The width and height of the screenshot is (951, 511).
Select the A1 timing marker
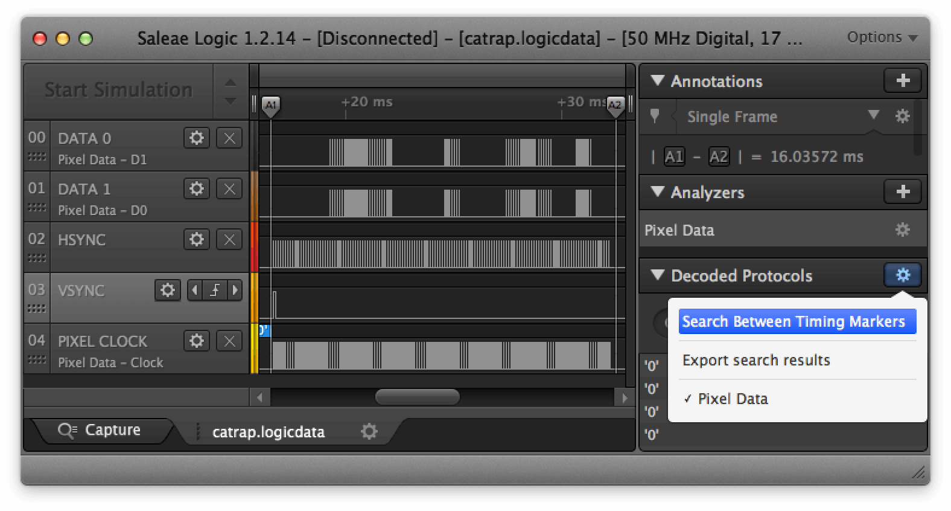click(x=271, y=105)
